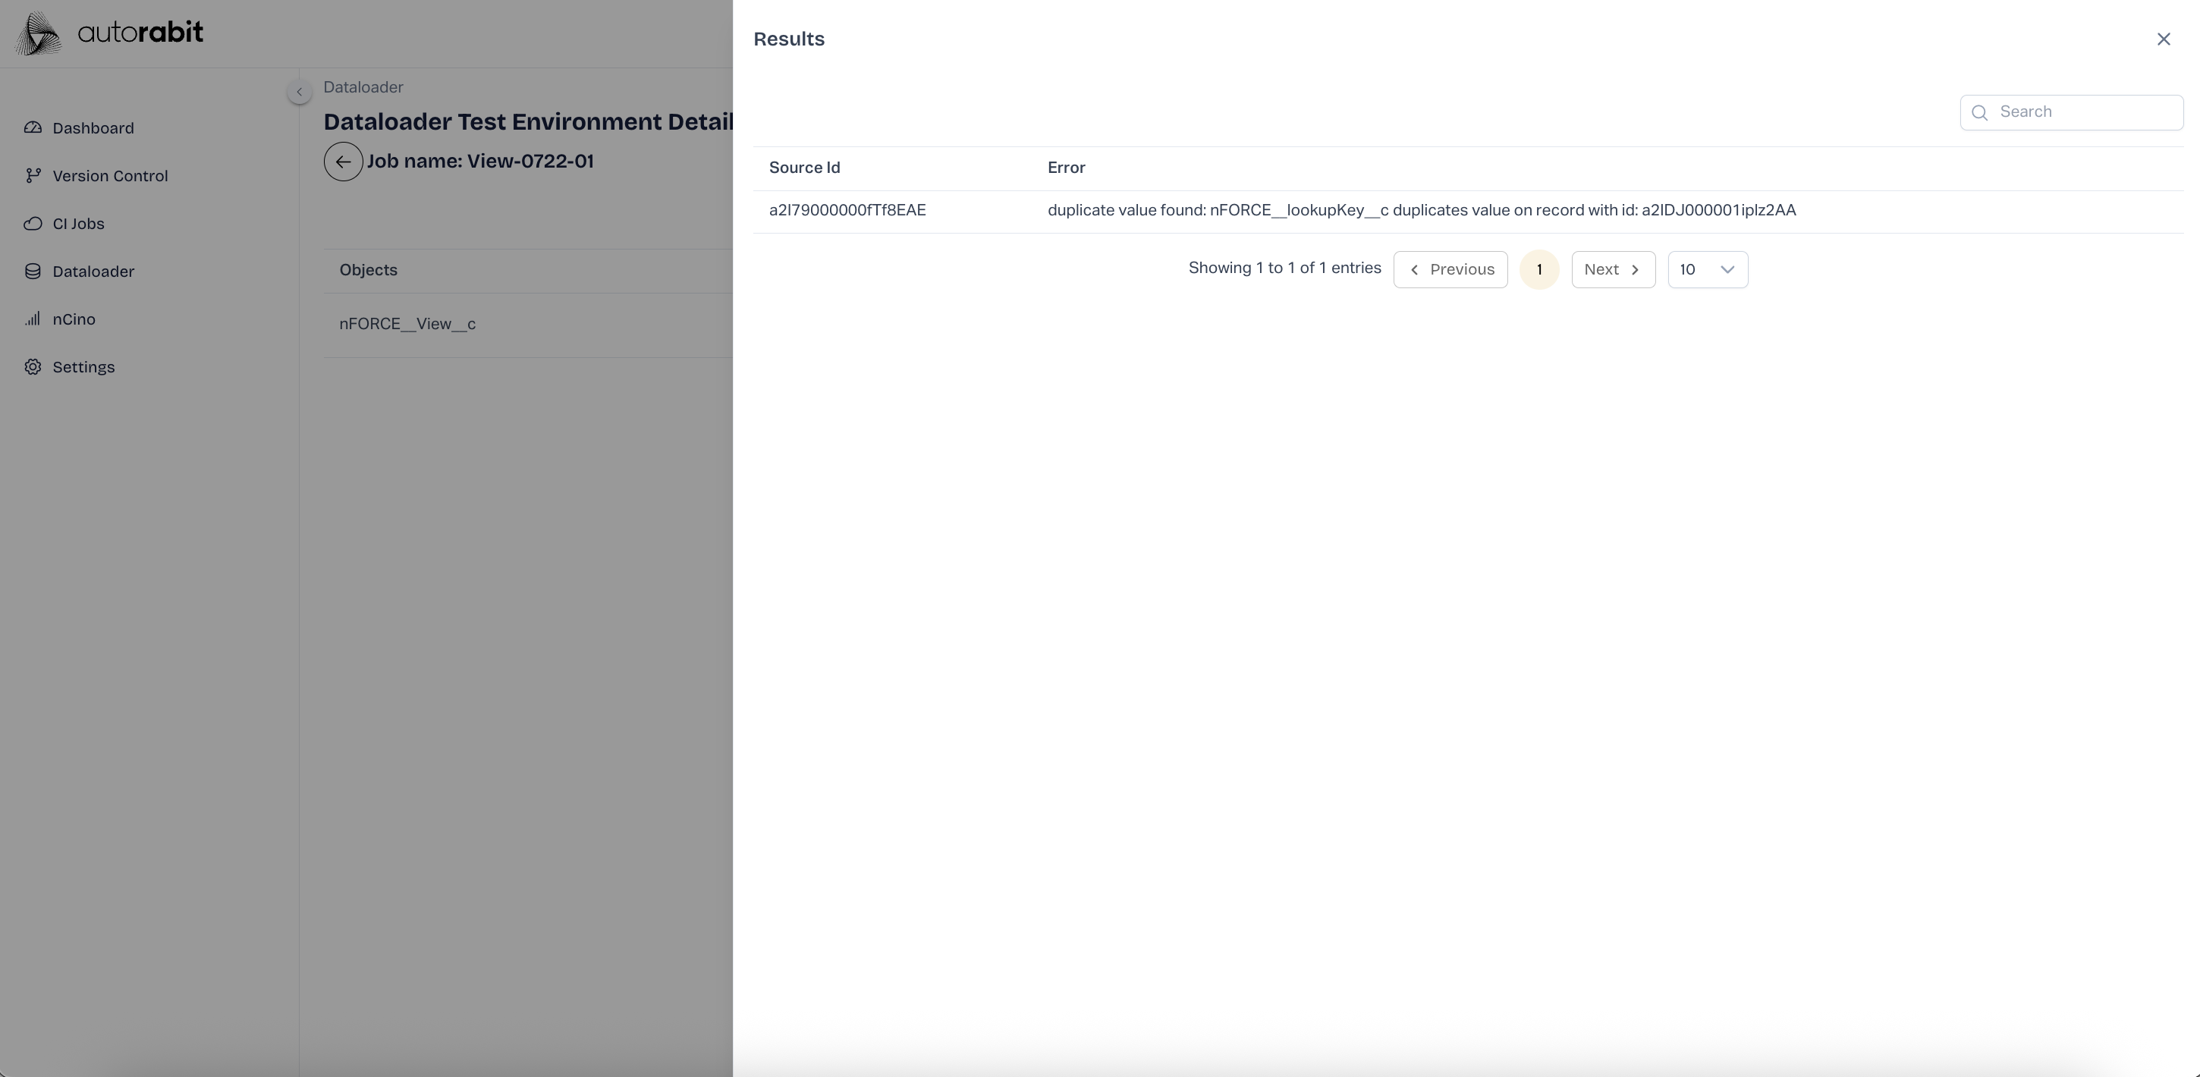Go to the Next page

click(x=1612, y=270)
